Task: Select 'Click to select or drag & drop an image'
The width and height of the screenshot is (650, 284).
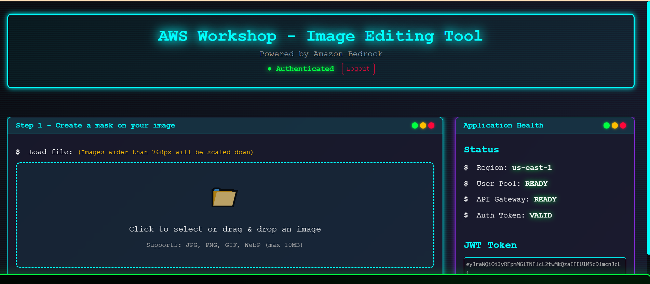Action: coord(225,229)
